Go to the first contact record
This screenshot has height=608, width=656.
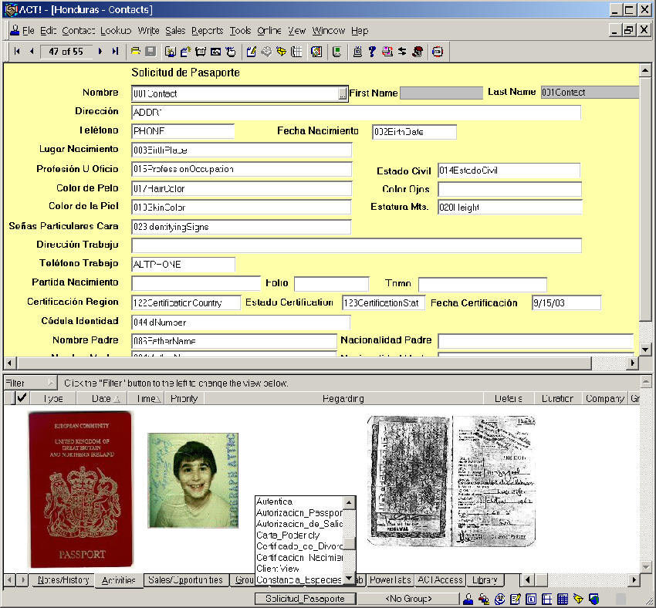17,51
